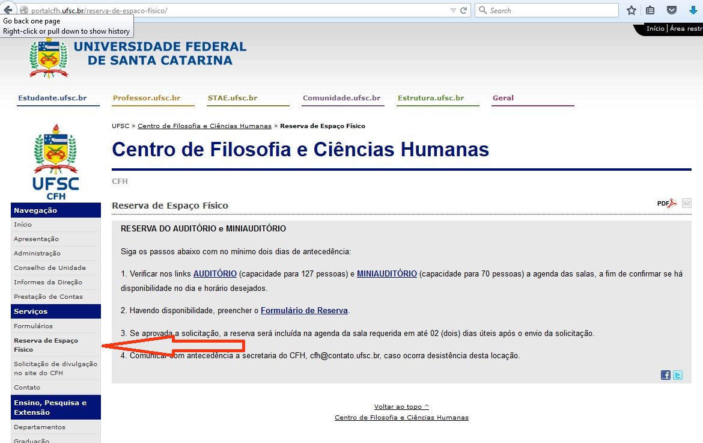This screenshot has width=703, height=443.
Task: Share on Facebook icon
Action: [x=666, y=375]
